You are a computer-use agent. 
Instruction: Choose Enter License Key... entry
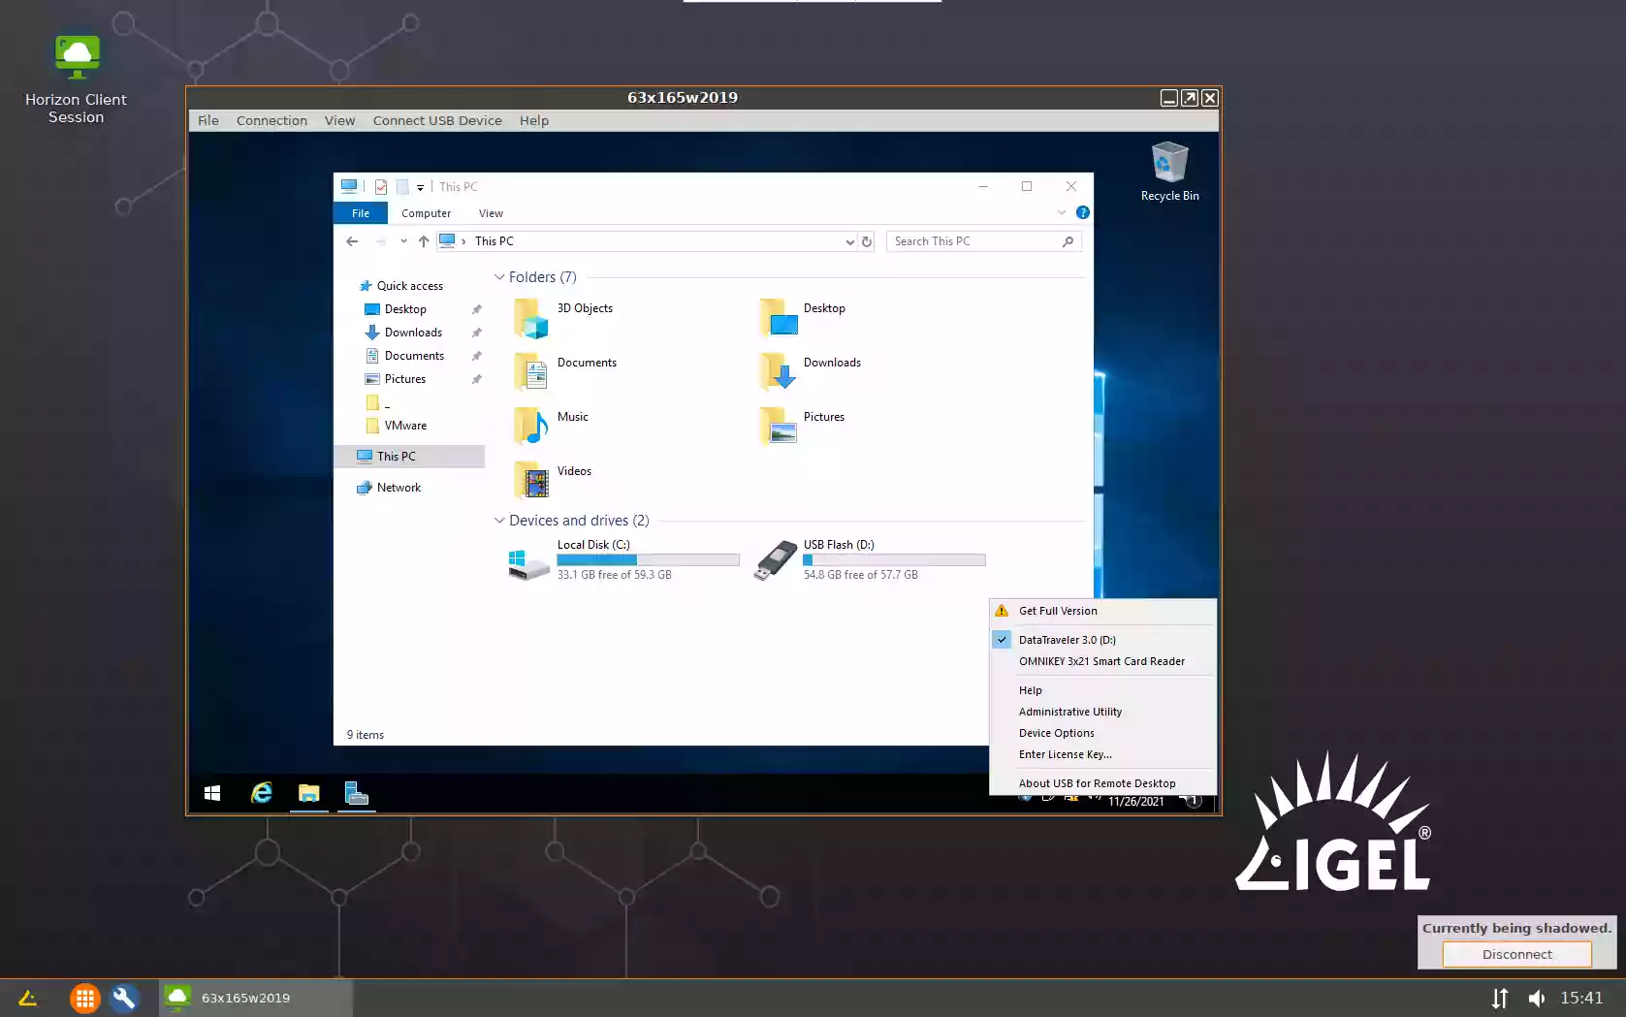coord(1103,754)
